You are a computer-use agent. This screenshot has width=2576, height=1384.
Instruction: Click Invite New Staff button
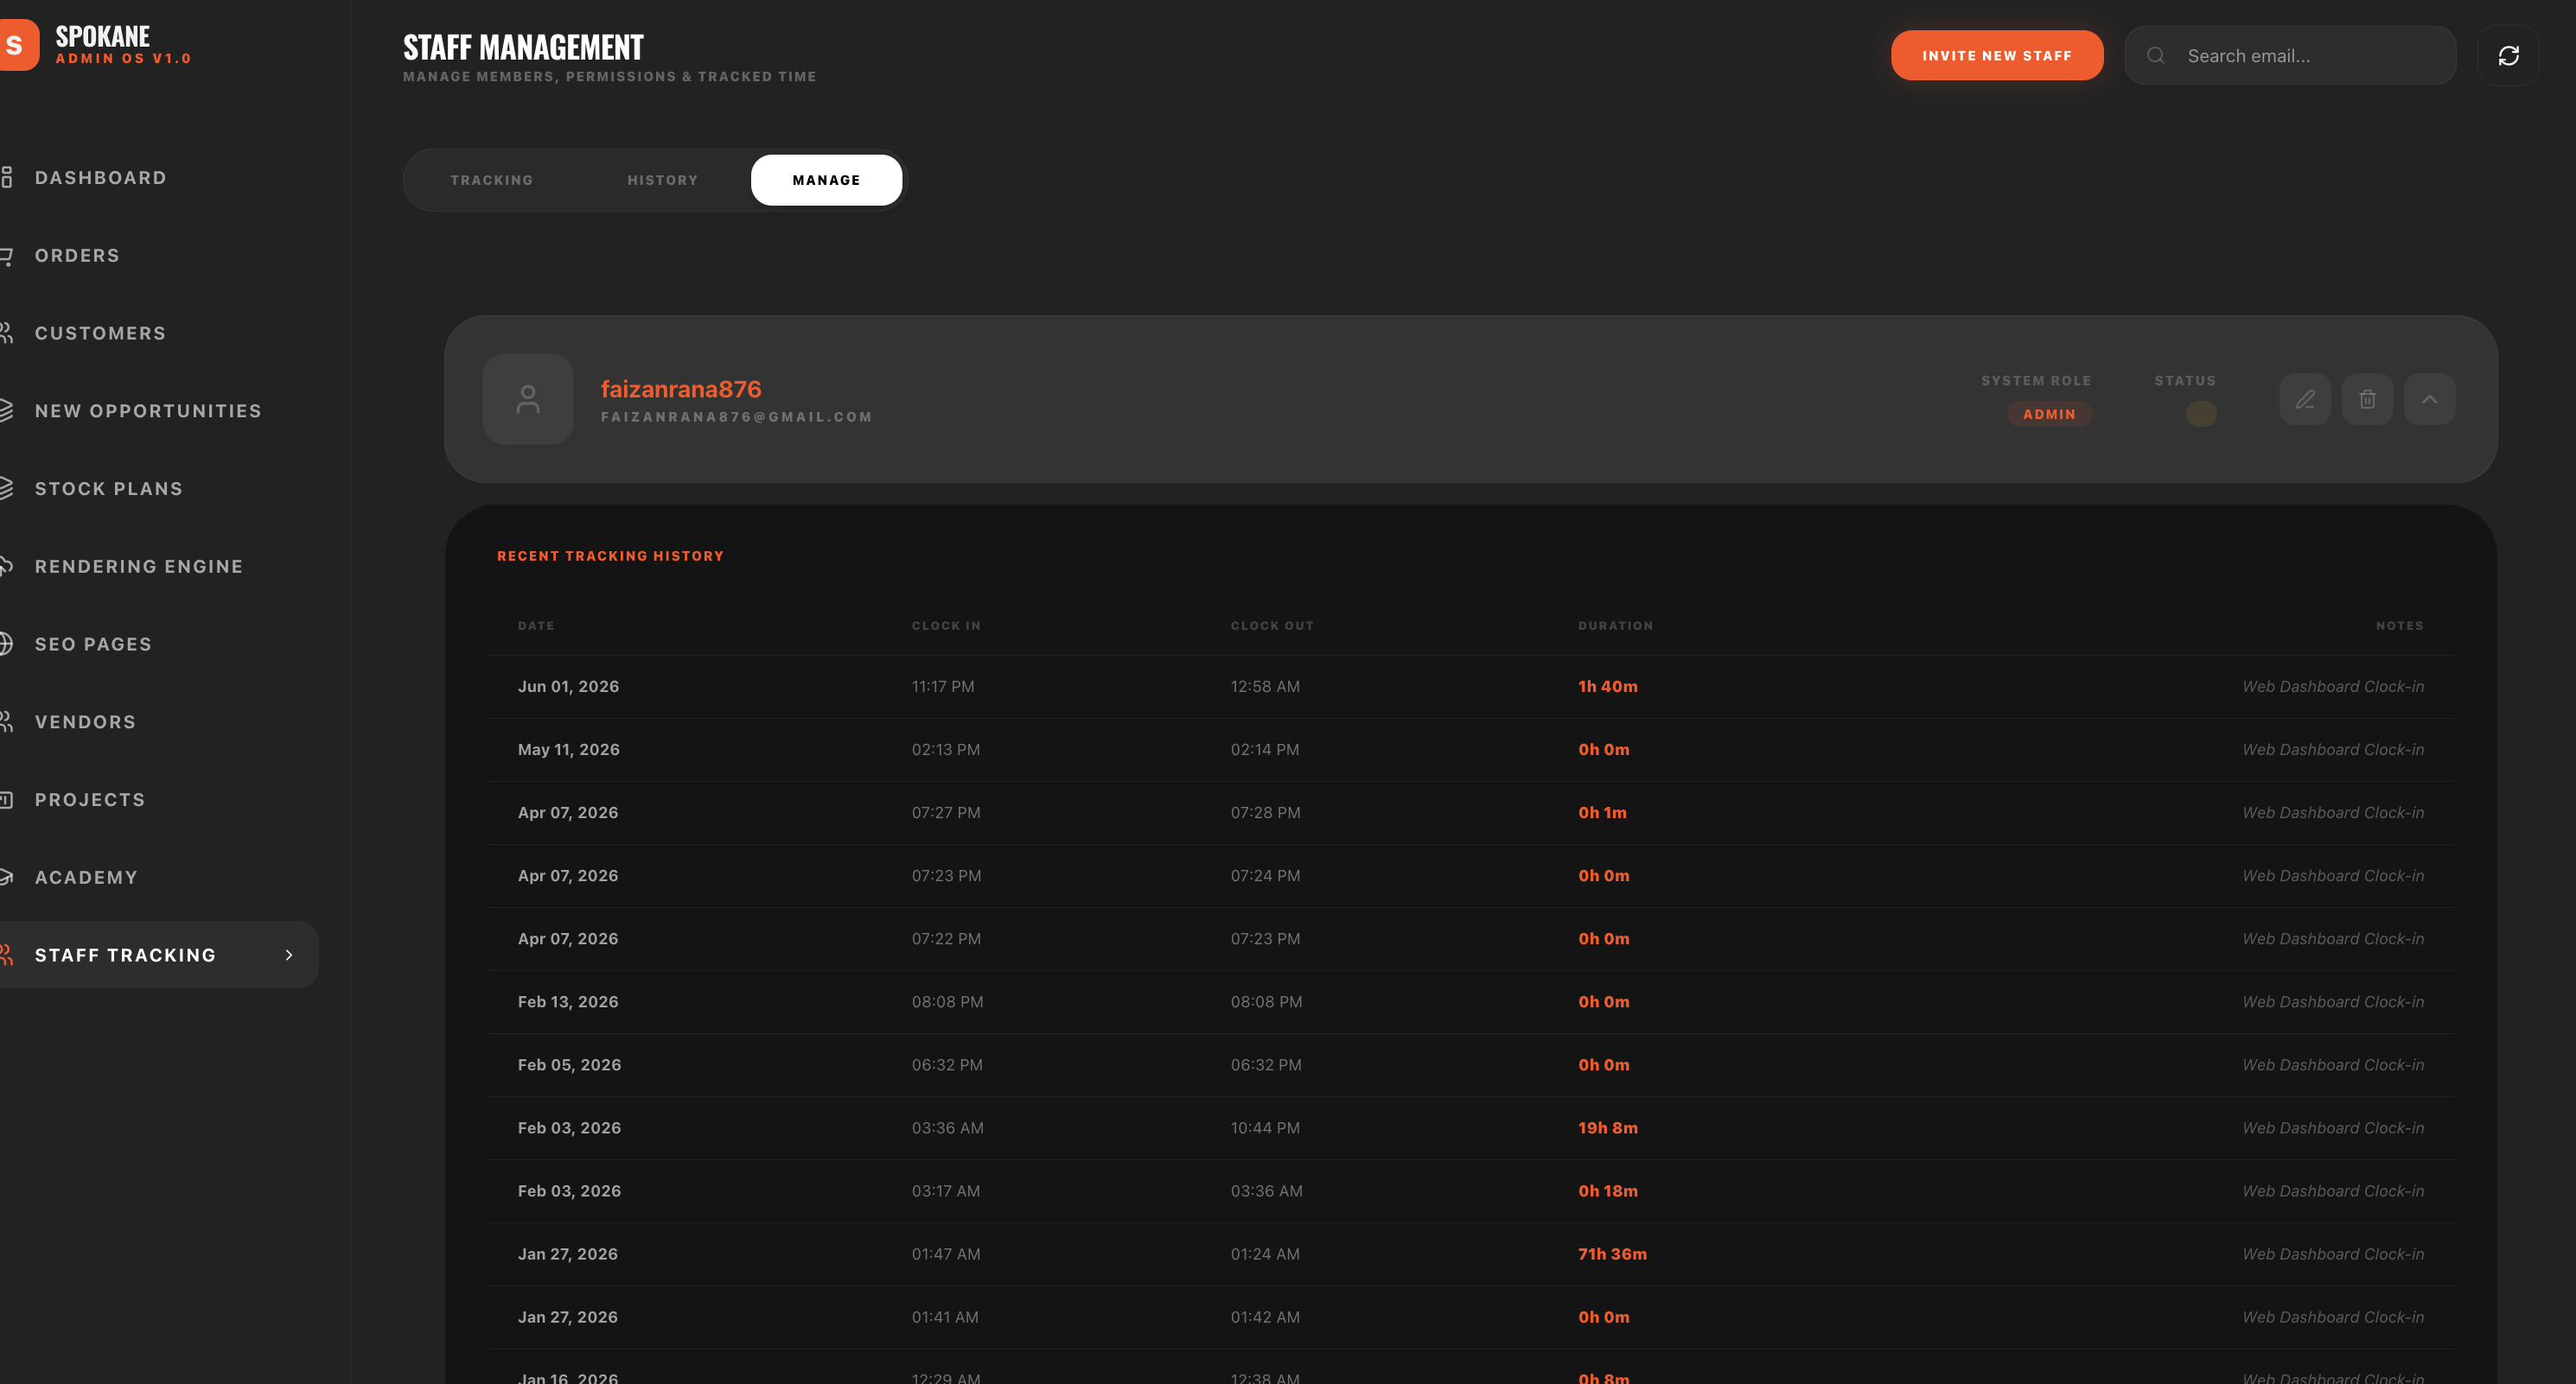pyautogui.click(x=1996, y=56)
